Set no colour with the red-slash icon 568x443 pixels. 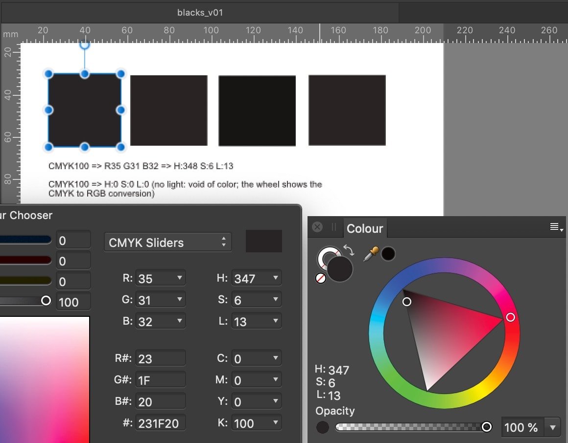(x=321, y=278)
